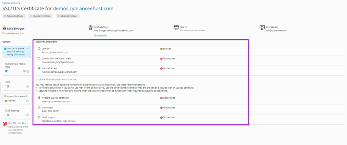
Task: Open Run SSL Labs Test link
Action: click(17, 123)
